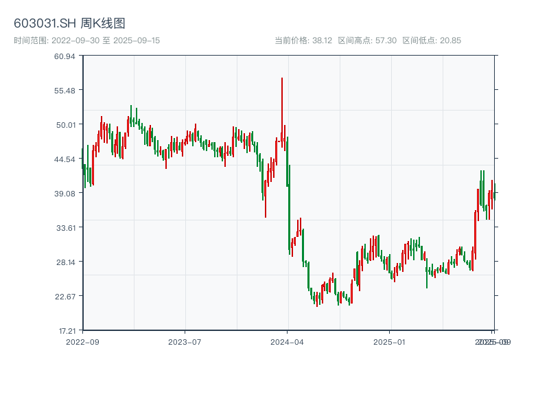The height and width of the screenshot is (412, 549).
Task: Click the 当前价格 38.12 label
Action: pyautogui.click(x=303, y=41)
